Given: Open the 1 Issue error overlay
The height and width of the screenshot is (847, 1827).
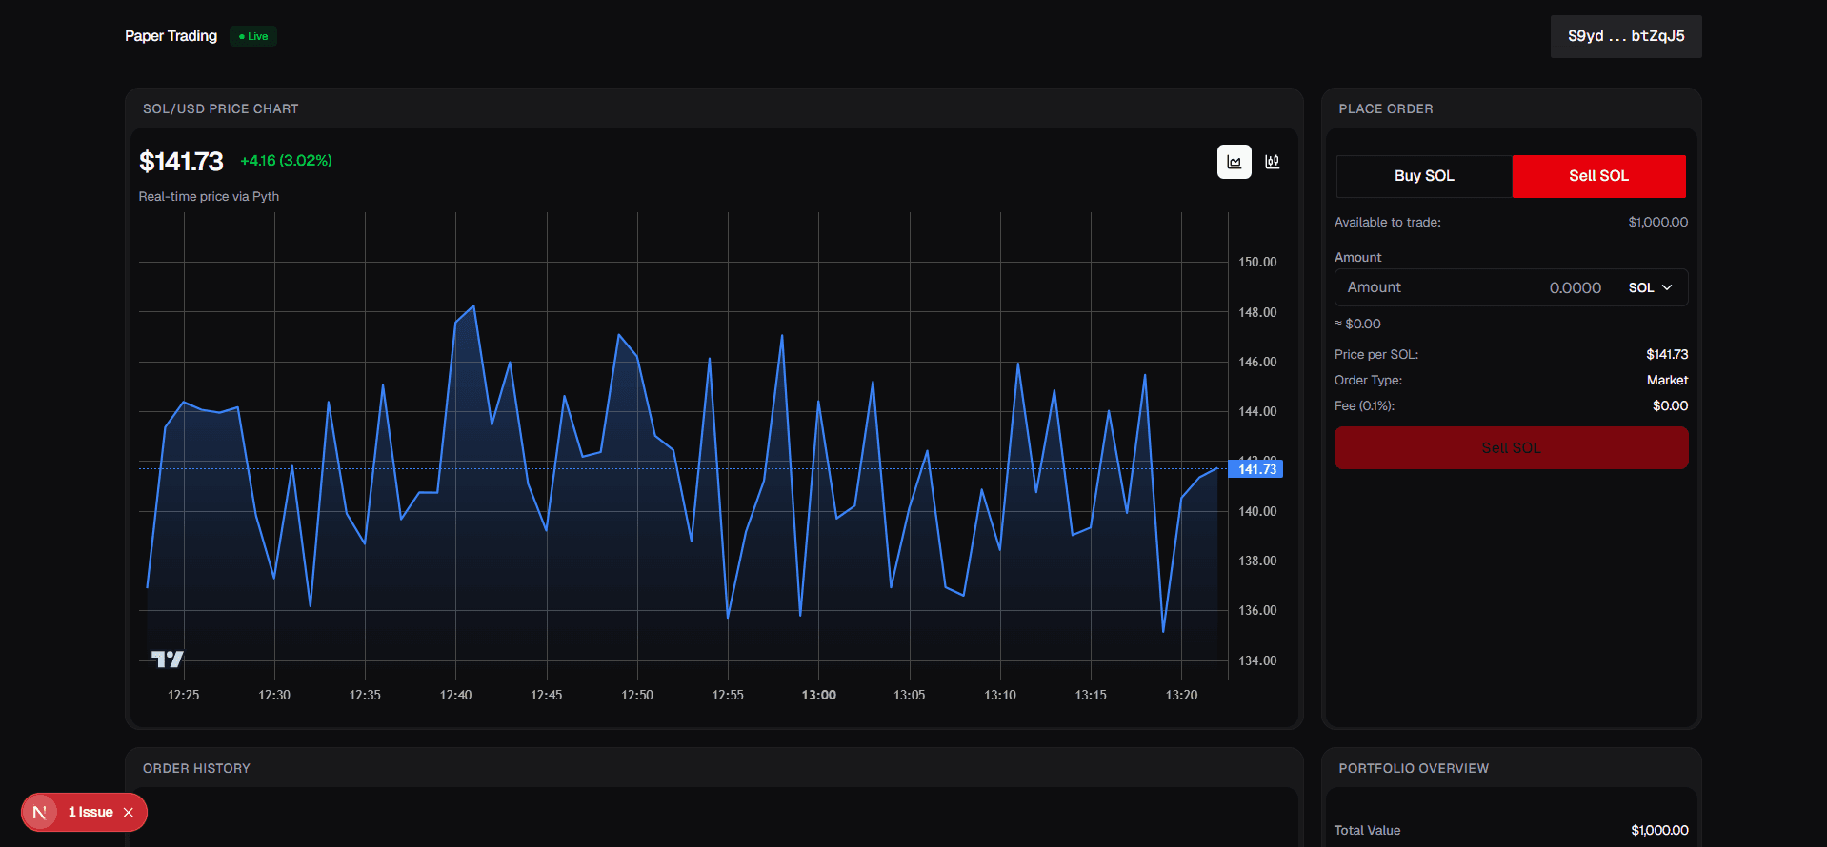Looking at the screenshot, I should coord(90,812).
